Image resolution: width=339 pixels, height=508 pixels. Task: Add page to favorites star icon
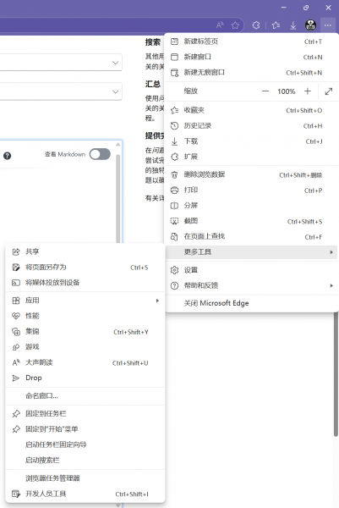coord(235,25)
